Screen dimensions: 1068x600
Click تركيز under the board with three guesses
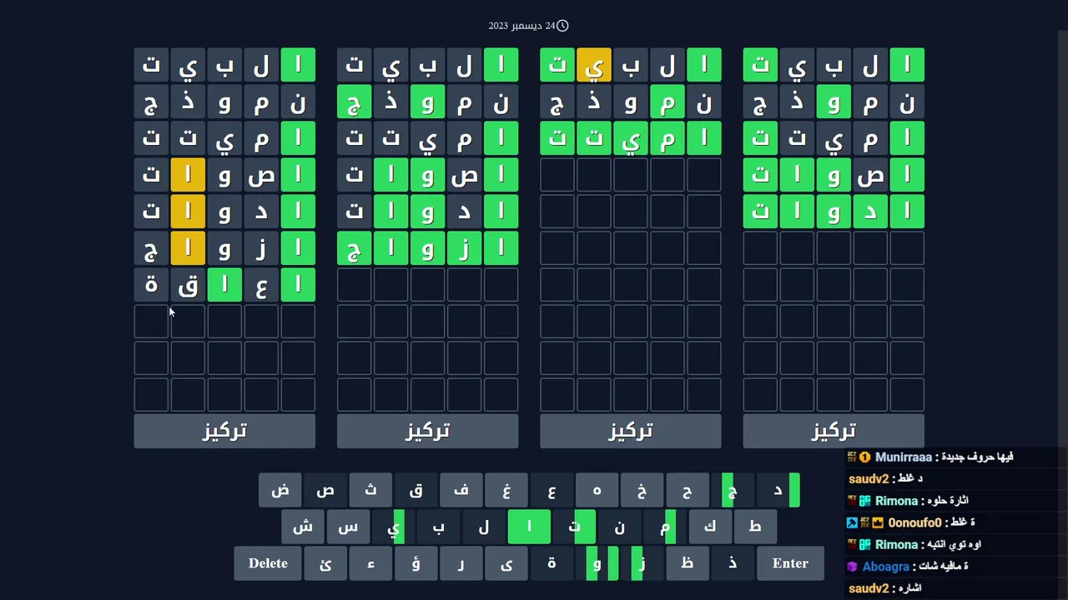point(631,431)
